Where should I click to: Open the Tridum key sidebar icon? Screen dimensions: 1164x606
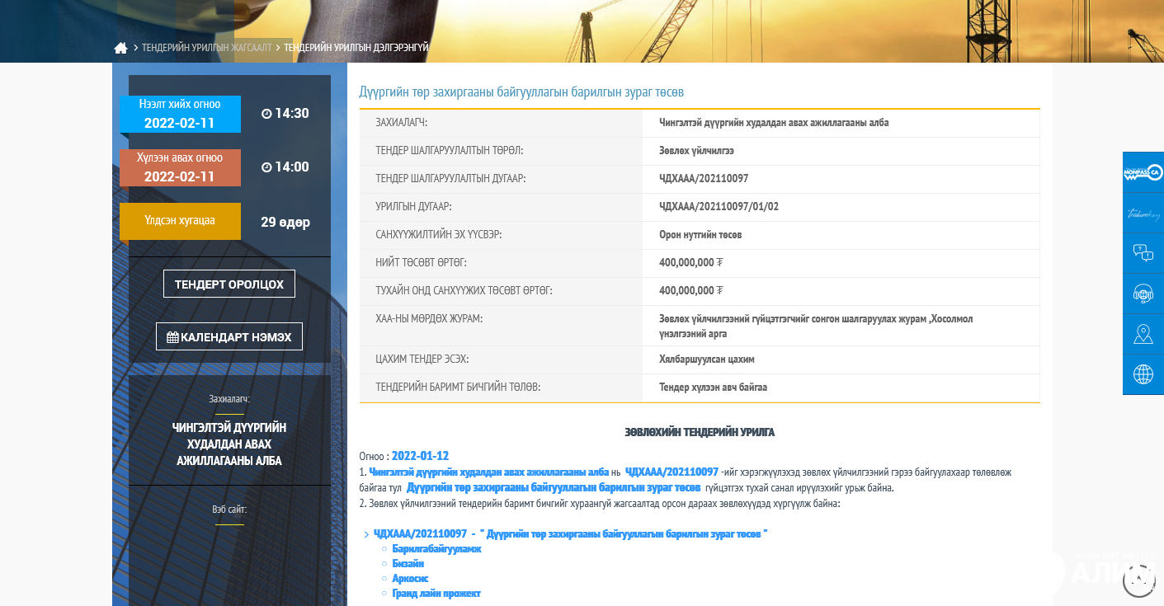point(1143,213)
